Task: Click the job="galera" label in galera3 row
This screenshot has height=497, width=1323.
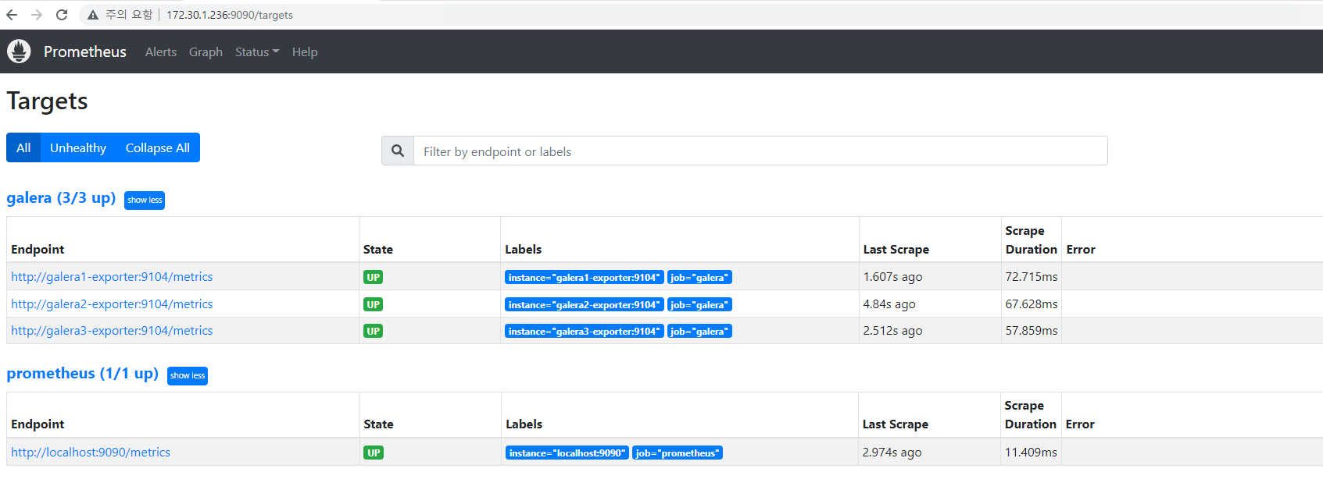Action: (699, 332)
